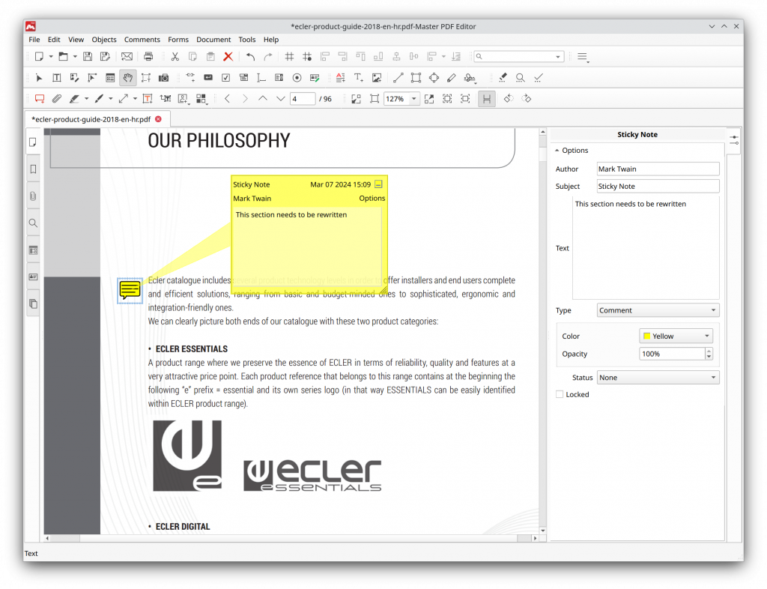Open the Bookmarks sidebar panel
This screenshot has width=767, height=589.
click(x=32, y=169)
